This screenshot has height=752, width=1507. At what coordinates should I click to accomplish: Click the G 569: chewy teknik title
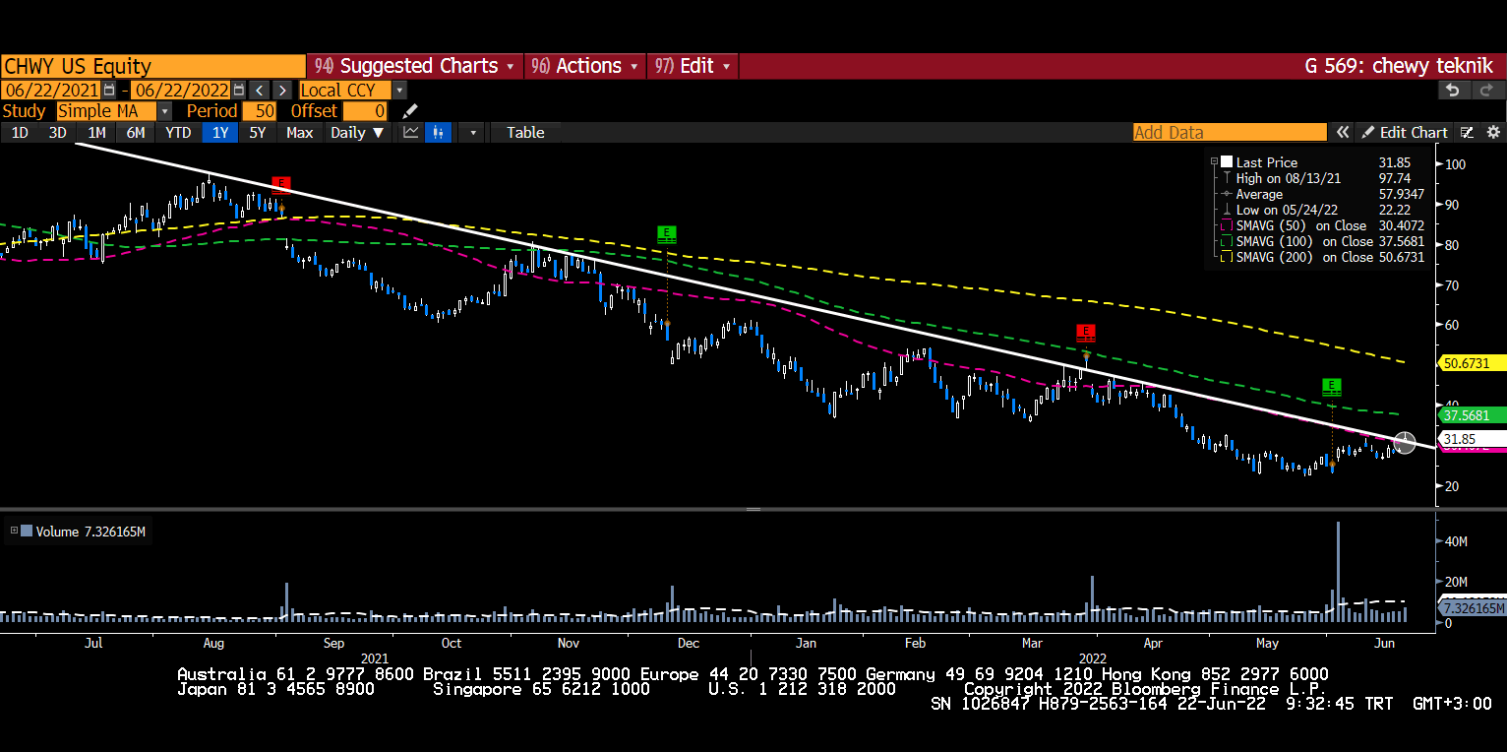(x=1399, y=66)
